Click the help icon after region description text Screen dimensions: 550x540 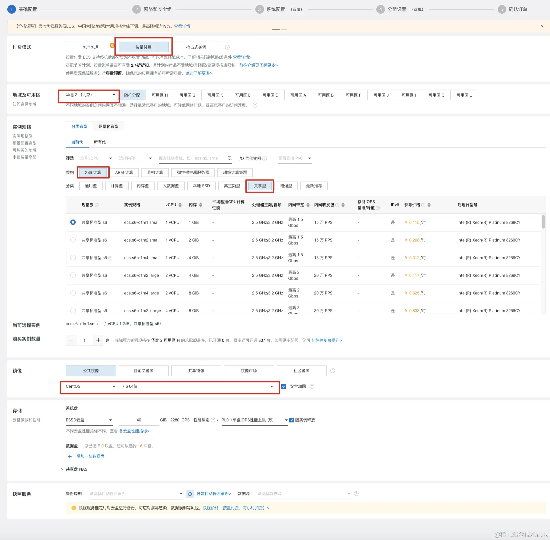click(255, 105)
